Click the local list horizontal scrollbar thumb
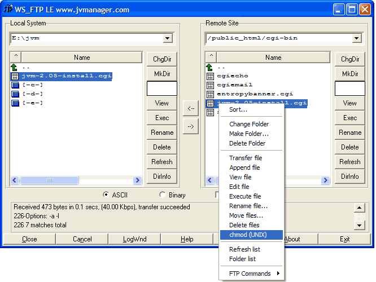This screenshot has width=376, height=282. (49, 180)
